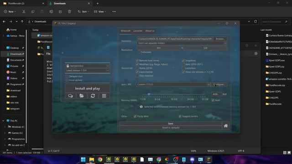292x164 pixels.
Task: Click the Browse... directory button
Action: (220, 39)
